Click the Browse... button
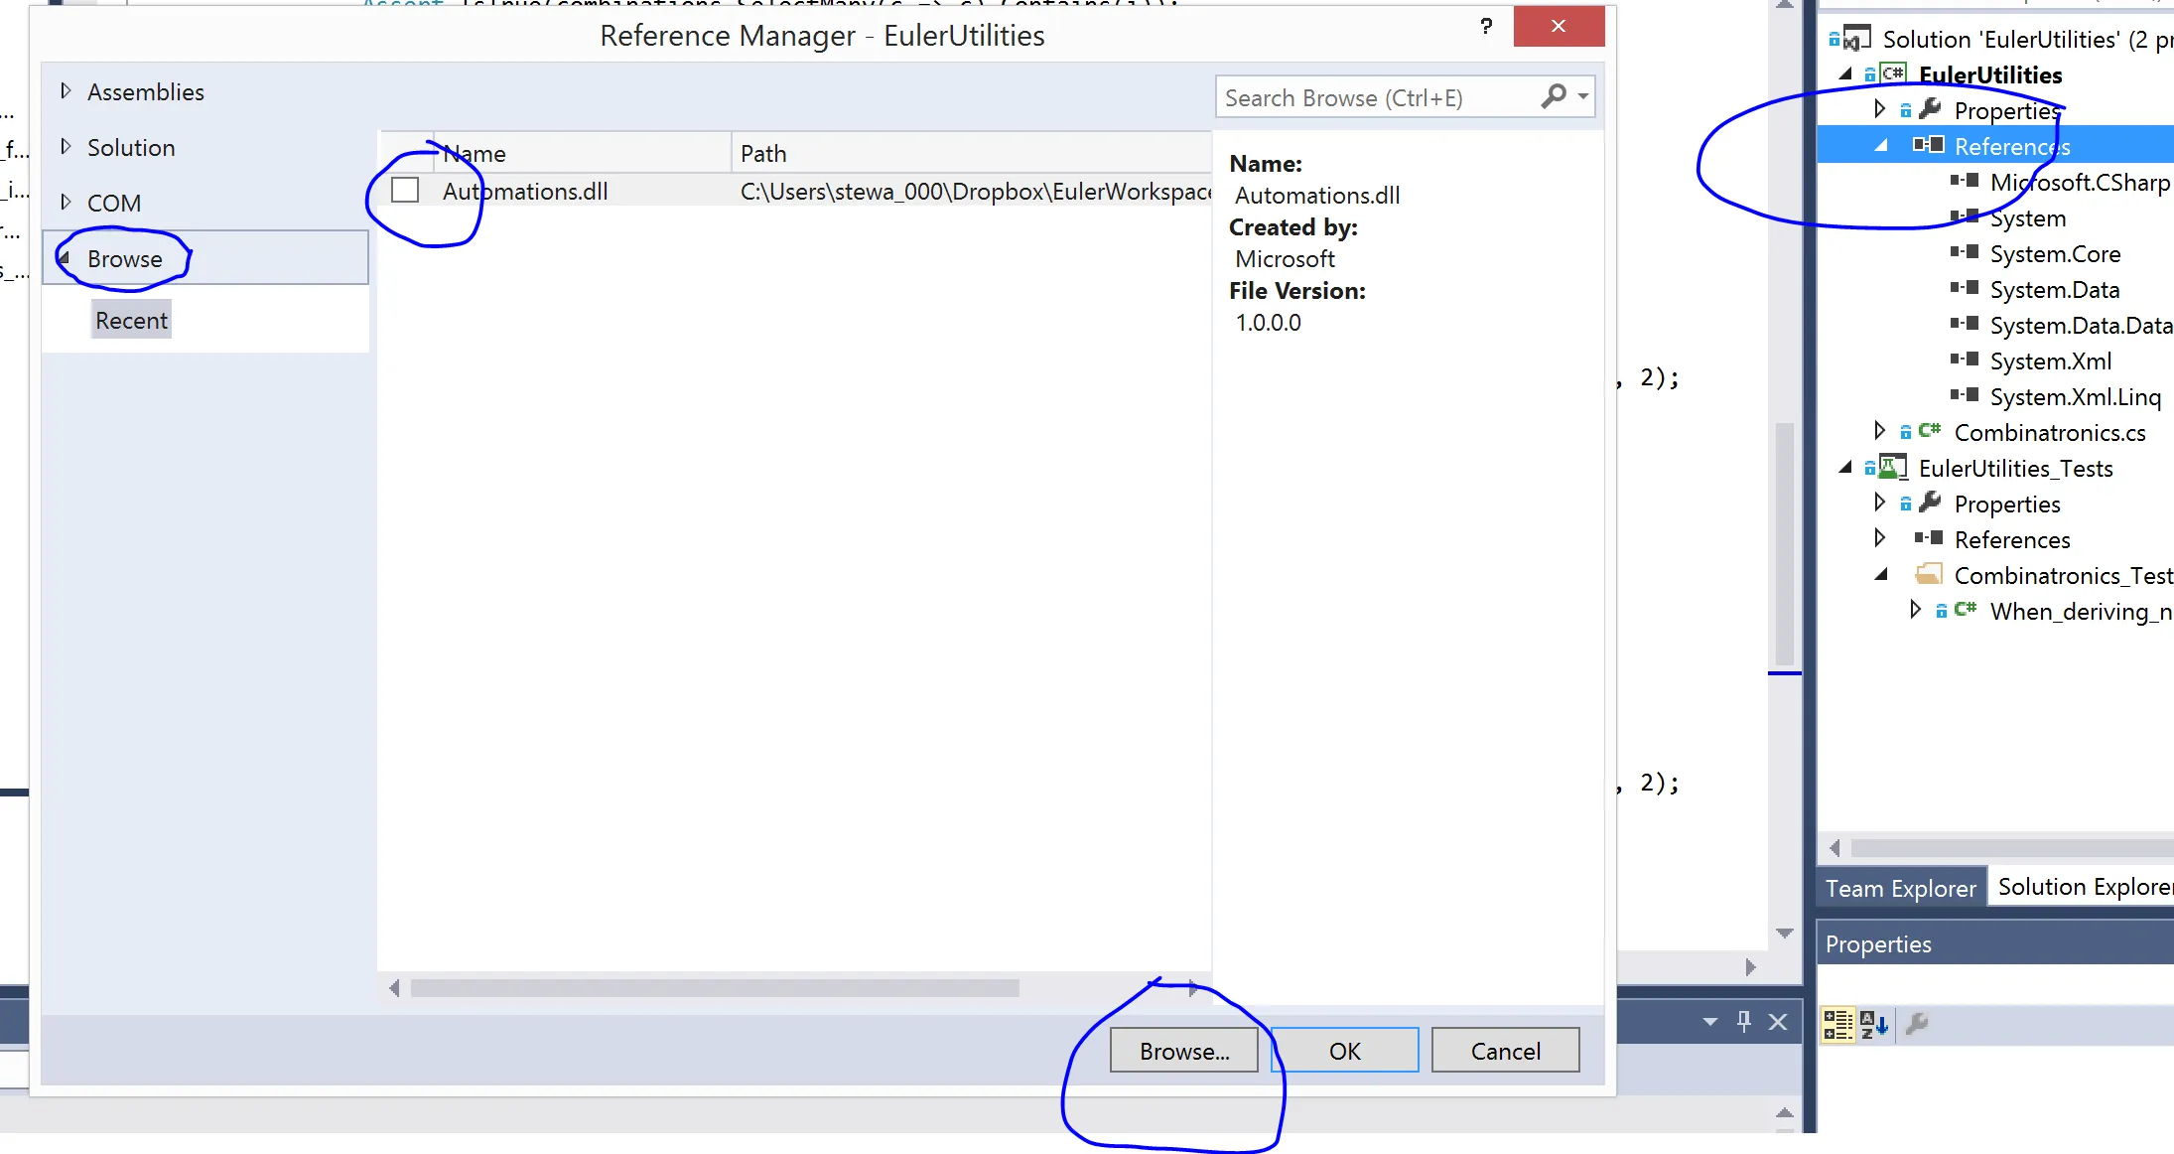Image resolution: width=2174 pixels, height=1154 pixels. [x=1184, y=1051]
